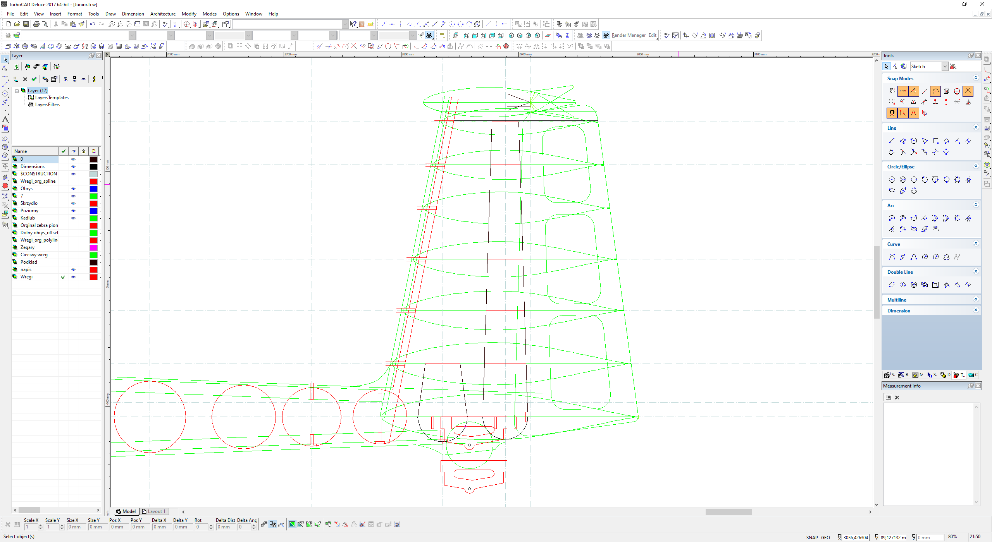Screen dimensions: 992x542
Task: Collapse the Circle/Ellipse tool group
Action: click(x=976, y=166)
